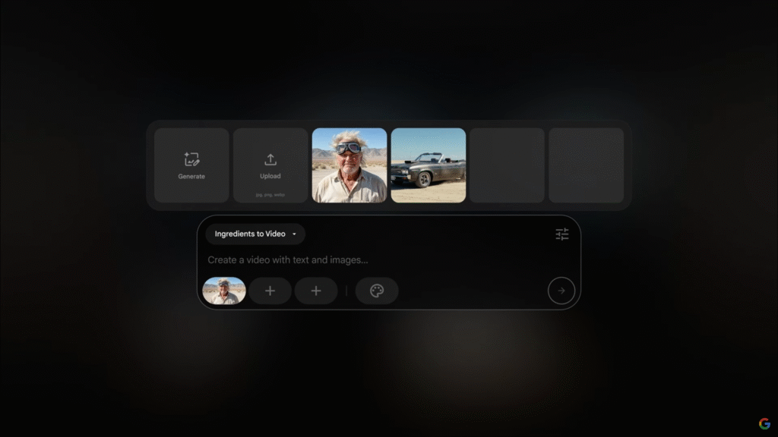The image size is (778, 437).
Task: Add a second ingredient with plus button
Action: [270, 291]
